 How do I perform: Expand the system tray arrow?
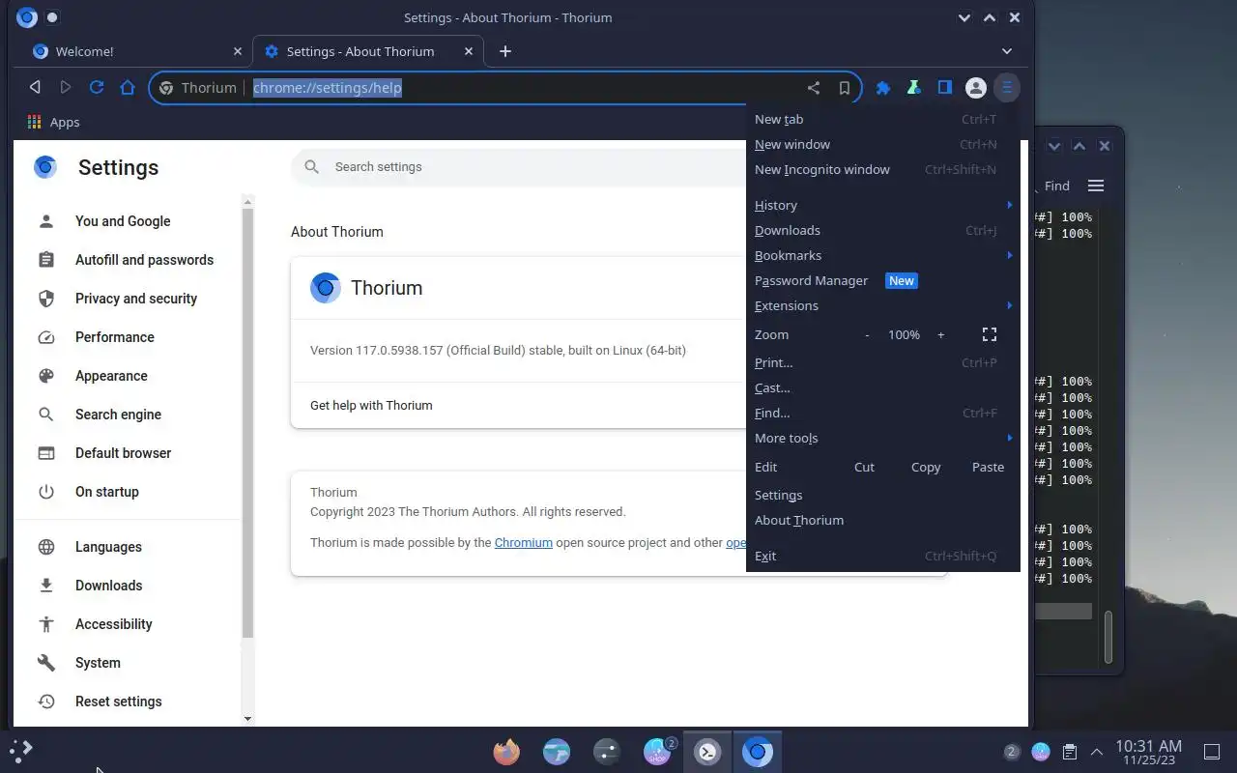pos(1097,752)
